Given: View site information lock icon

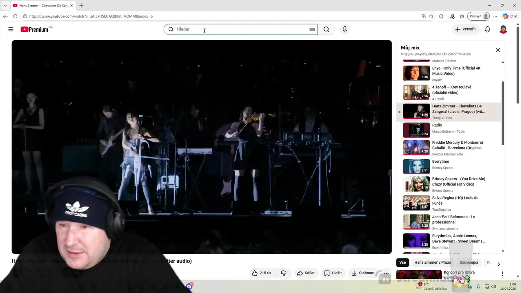Looking at the screenshot, I should click(25, 16).
